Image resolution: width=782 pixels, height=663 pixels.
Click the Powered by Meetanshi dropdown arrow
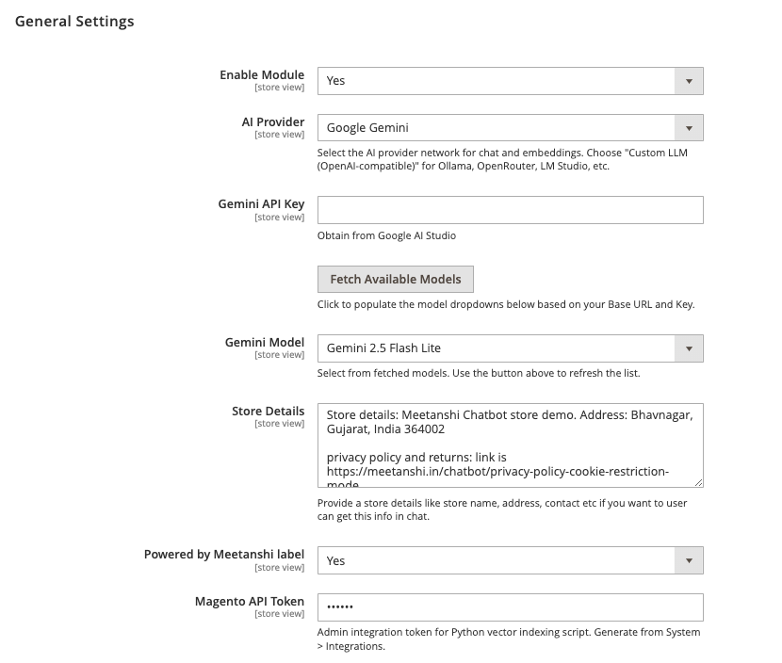(x=689, y=560)
